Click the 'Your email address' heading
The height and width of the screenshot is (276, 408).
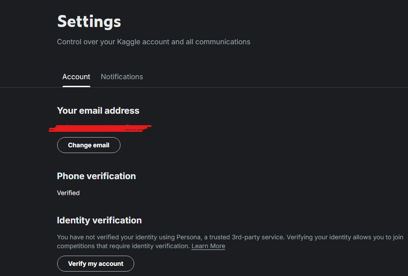click(98, 111)
